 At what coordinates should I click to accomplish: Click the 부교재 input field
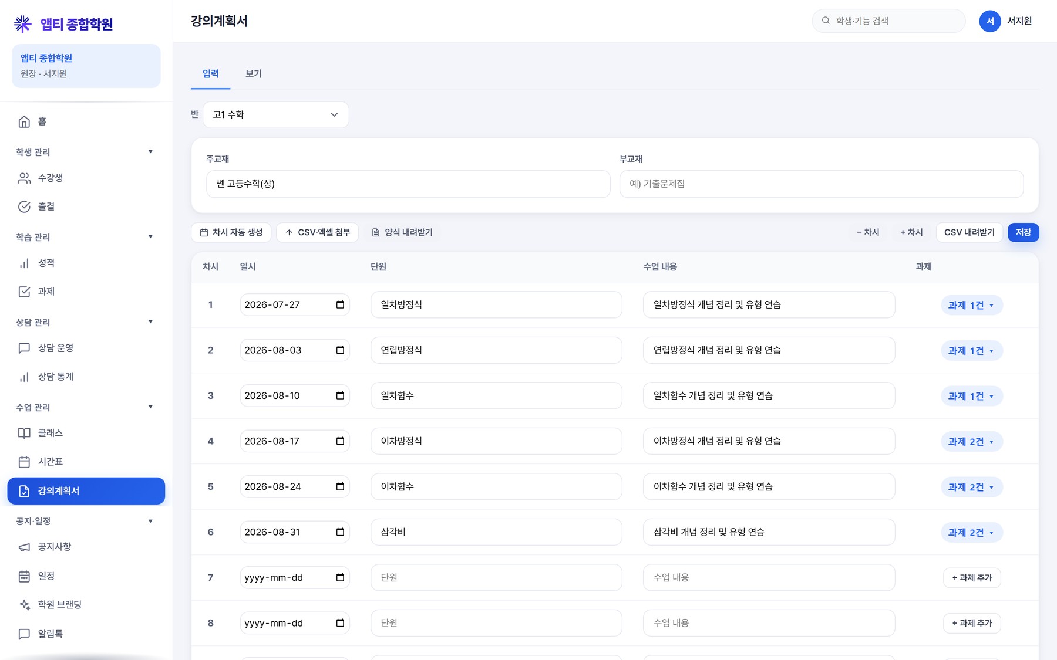pyautogui.click(x=822, y=184)
